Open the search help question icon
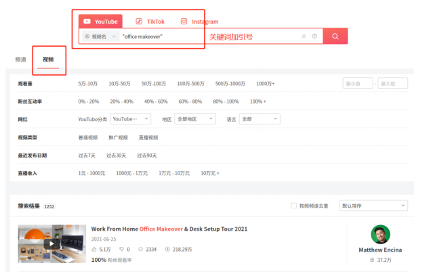Image resolution: width=433 pixels, height=278 pixels. pyautogui.click(x=314, y=36)
